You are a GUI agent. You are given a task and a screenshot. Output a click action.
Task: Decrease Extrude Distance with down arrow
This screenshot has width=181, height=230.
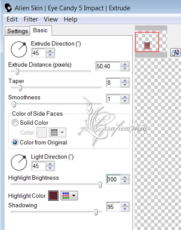coord(125,68)
